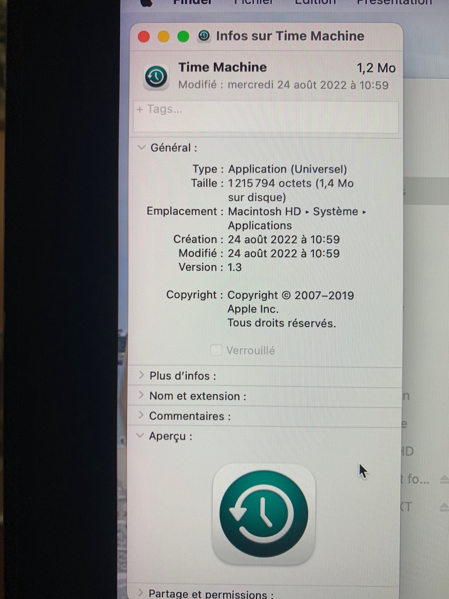Click the version value '1.3'
Viewport: 449px width, 599px height.
[235, 267]
